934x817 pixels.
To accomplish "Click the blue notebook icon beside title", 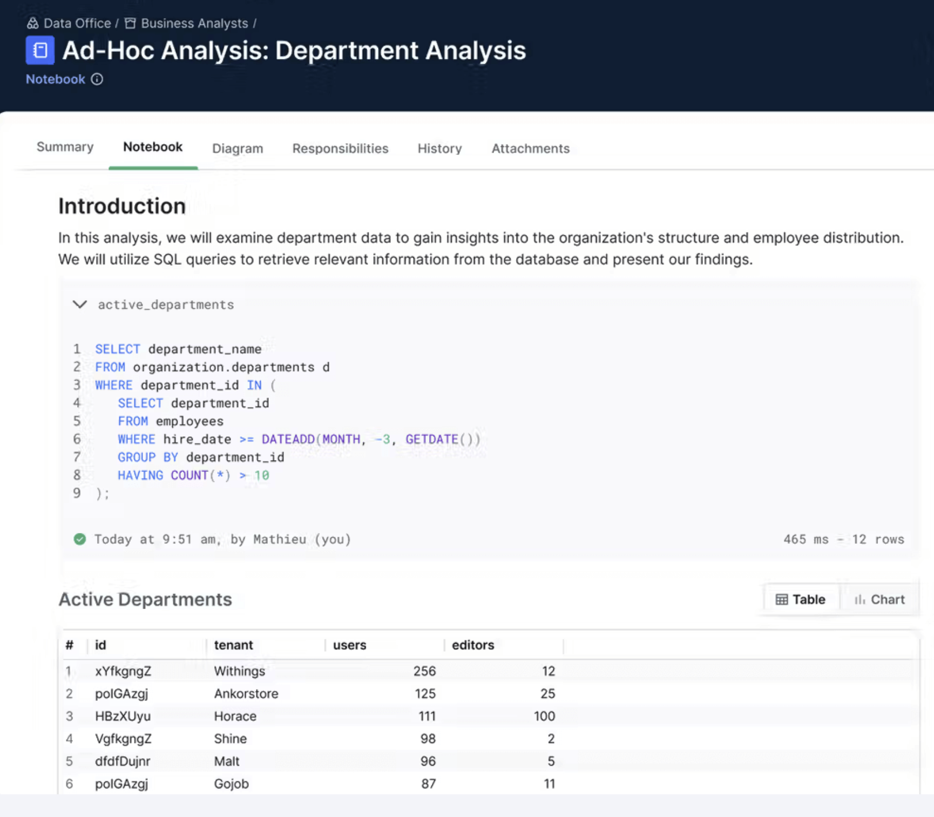I will [40, 50].
